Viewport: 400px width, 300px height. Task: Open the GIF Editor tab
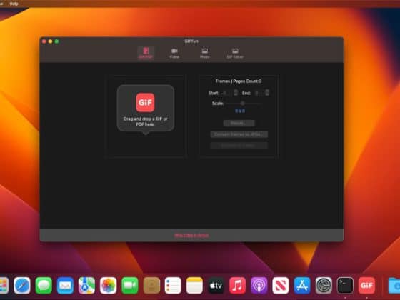pos(235,53)
